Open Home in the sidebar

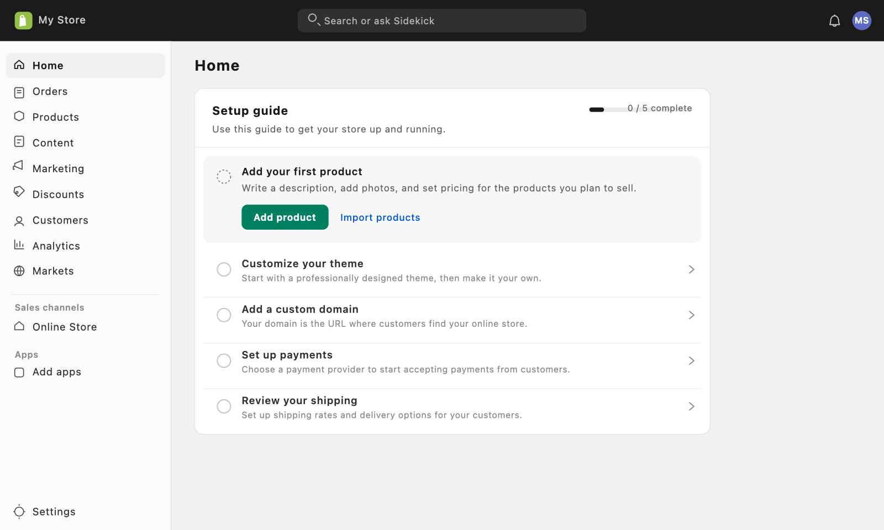coord(86,65)
